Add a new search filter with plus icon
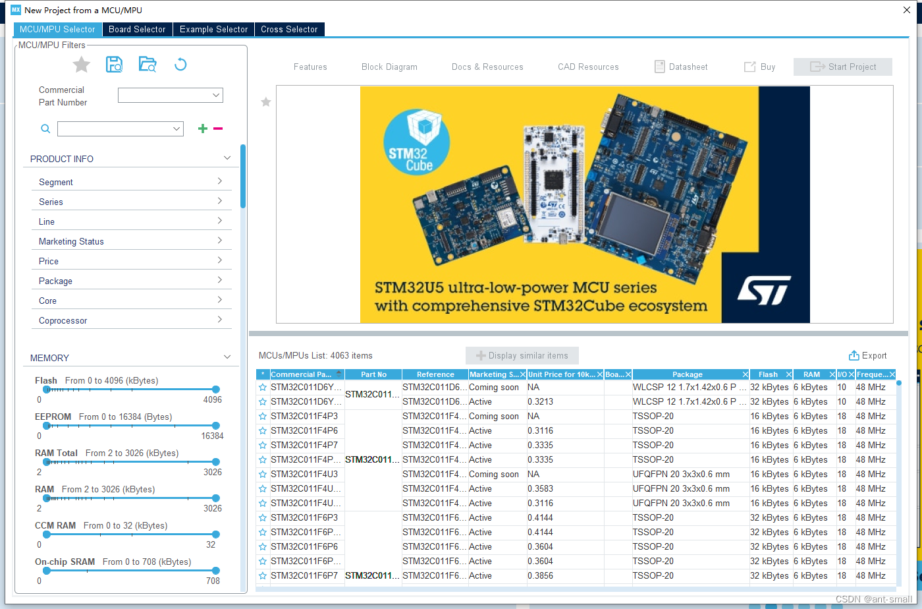This screenshot has width=922, height=609. point(202,129)
